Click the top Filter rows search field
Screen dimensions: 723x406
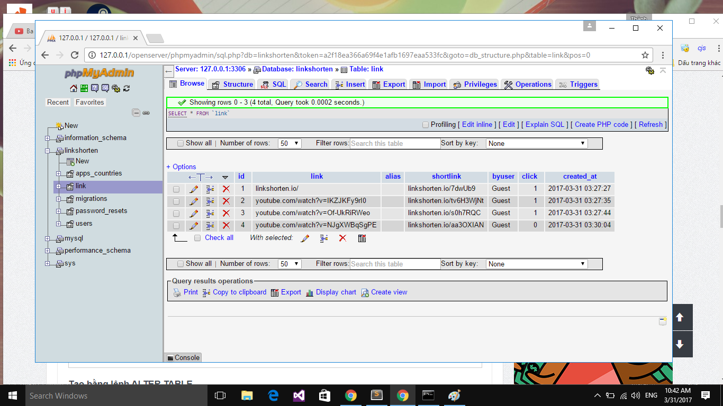[395, 143]
